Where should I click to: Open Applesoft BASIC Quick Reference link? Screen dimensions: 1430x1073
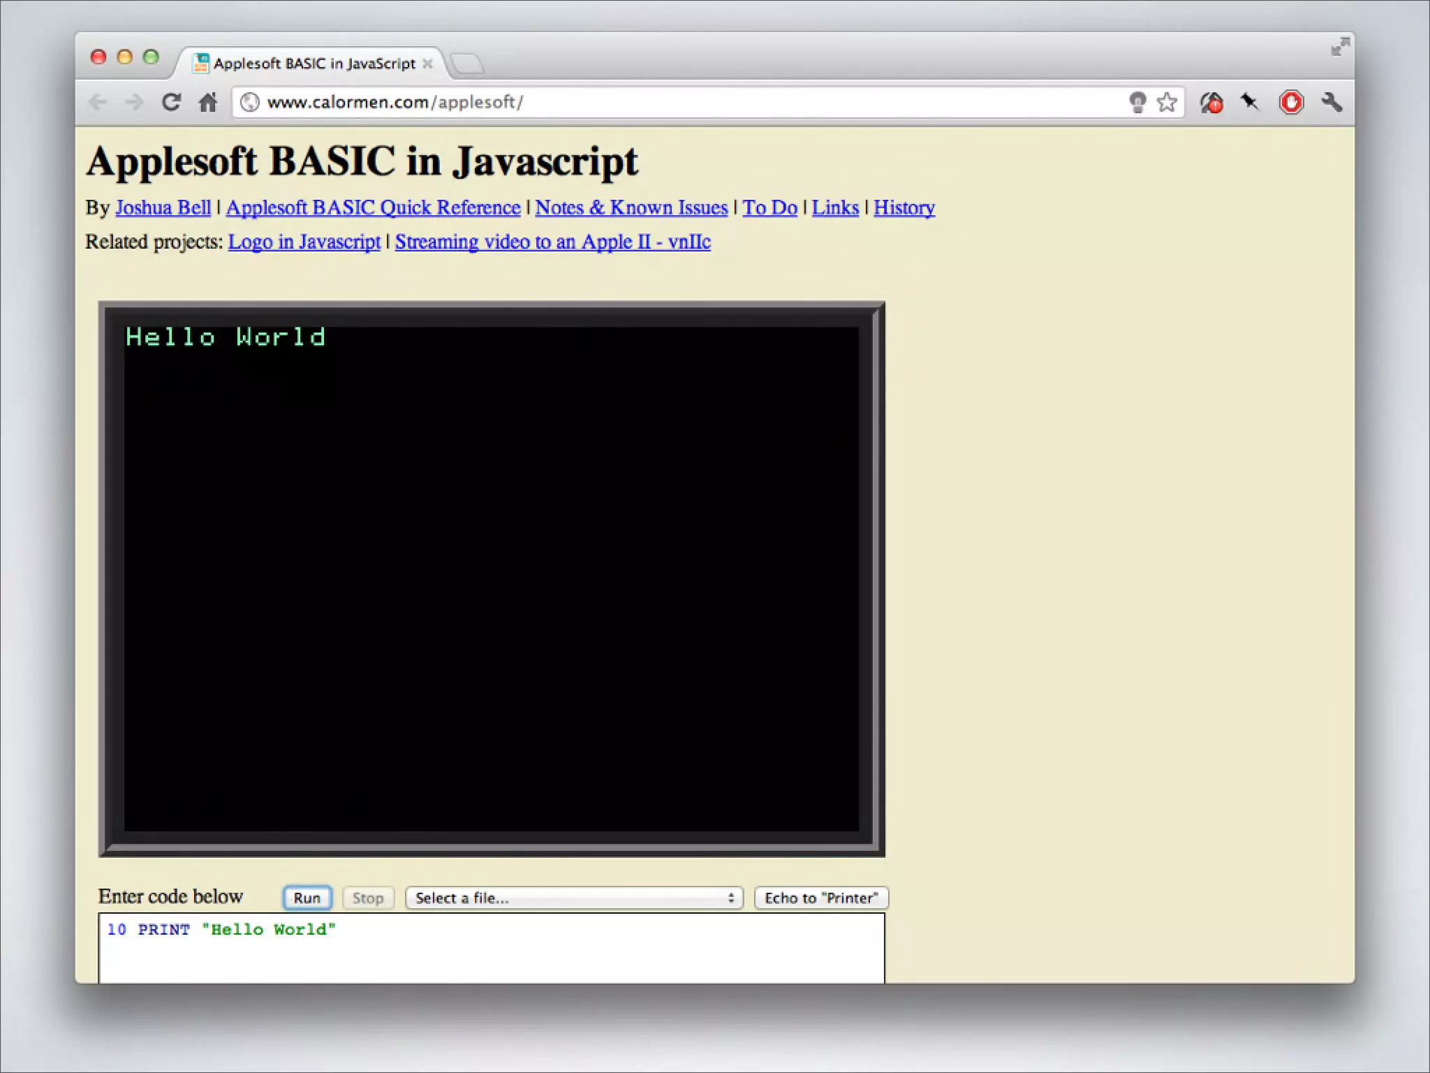pyautogui.click(x=373, y=207)
